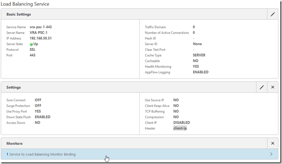The image size is (282, 164).
Task: Click the Traffic Domain label
Action: tap(155, 27)
